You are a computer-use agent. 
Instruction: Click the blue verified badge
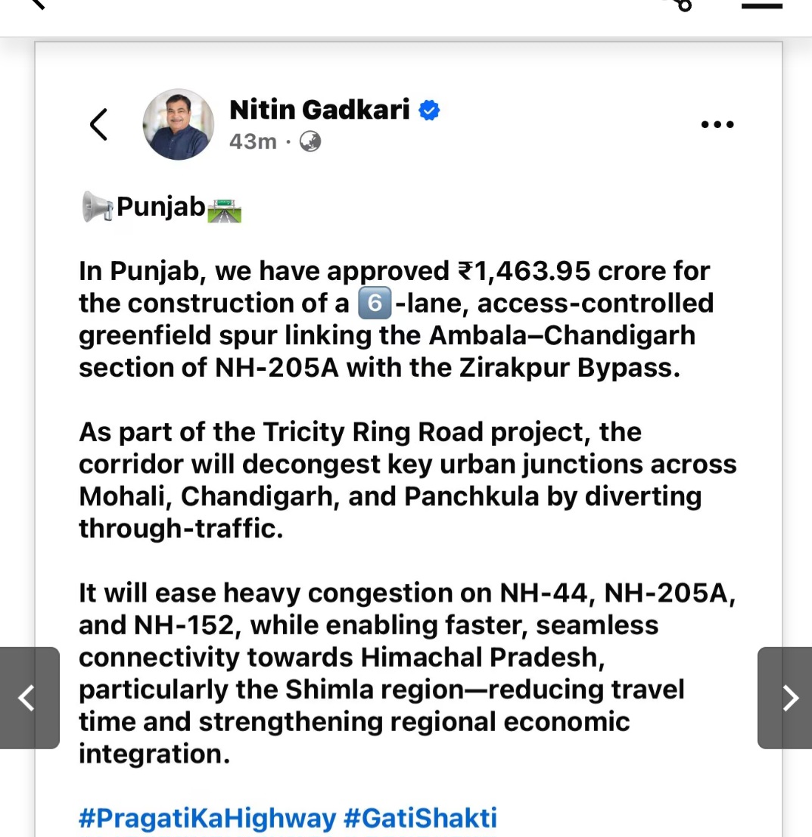click(x=429, y=110)
